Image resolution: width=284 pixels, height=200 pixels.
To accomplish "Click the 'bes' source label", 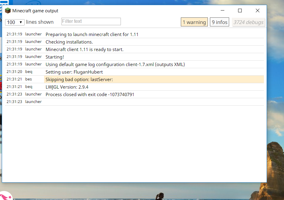I will pos(28,79).
